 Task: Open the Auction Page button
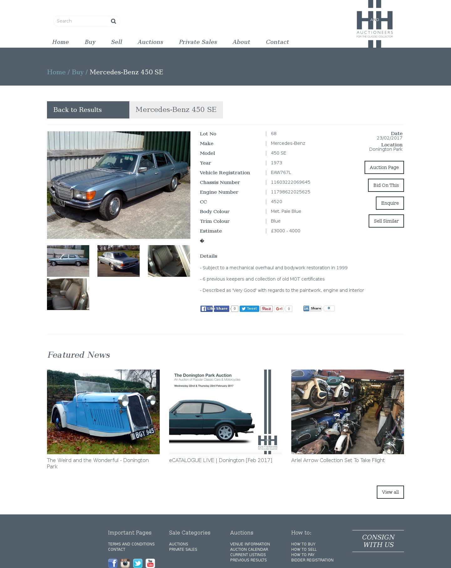coord(384,167)
